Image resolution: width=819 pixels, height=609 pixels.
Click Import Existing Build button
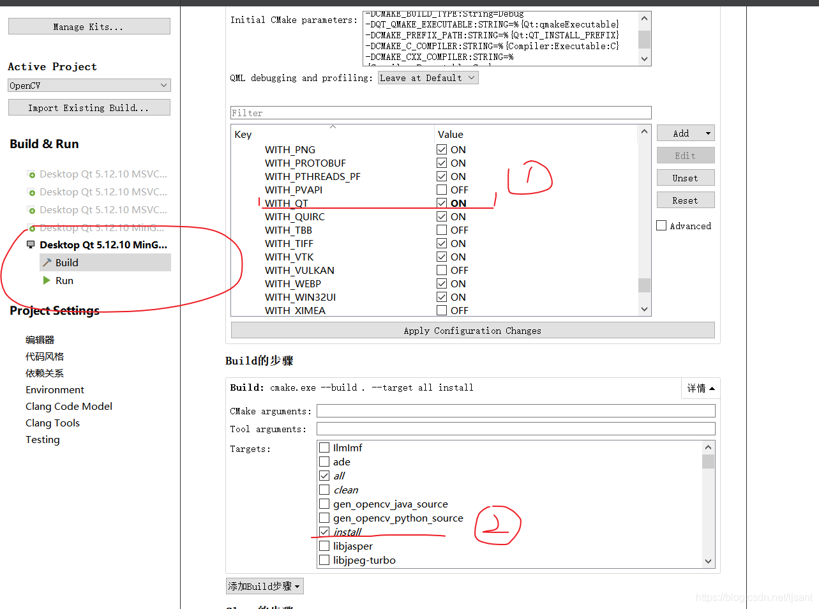coord(89,107)
